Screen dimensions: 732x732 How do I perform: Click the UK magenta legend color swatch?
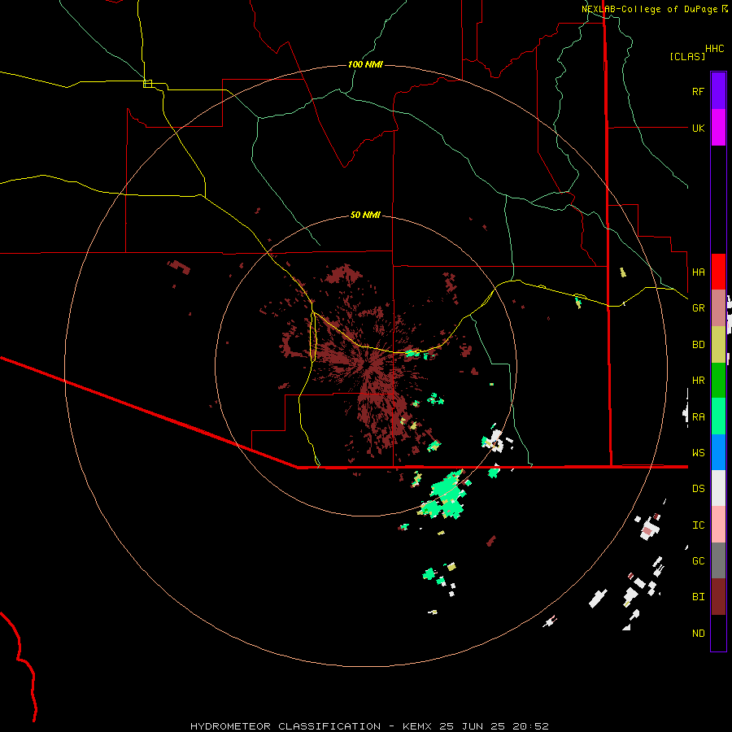click(718, 128)
